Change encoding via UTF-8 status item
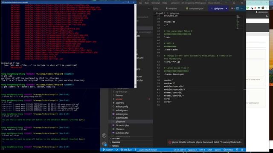 coord(202,150)
